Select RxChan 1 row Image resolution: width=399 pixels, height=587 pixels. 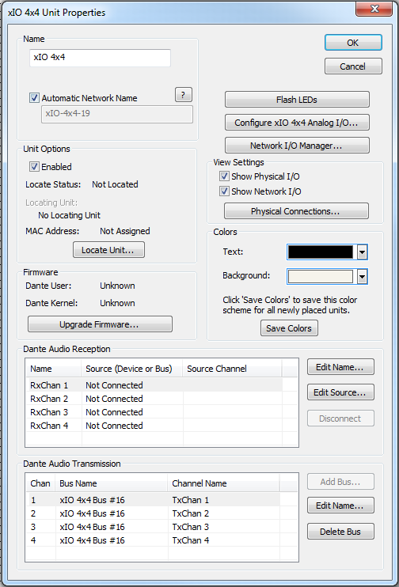[x=155, y=385]
